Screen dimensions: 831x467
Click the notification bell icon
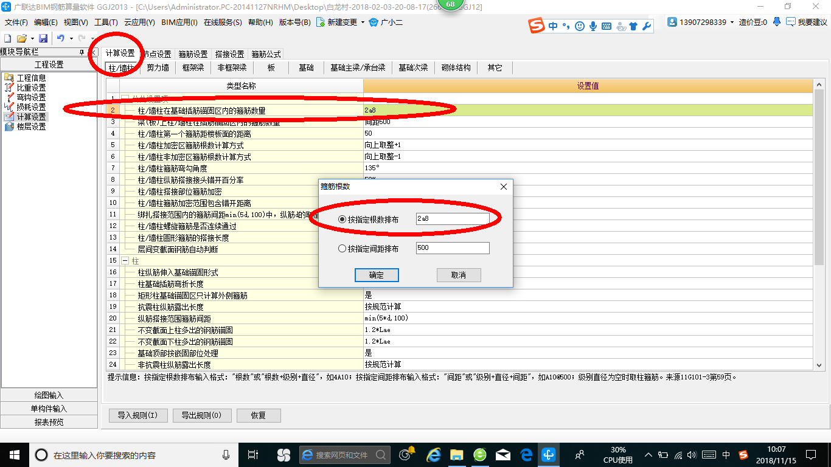click(777, 22)
